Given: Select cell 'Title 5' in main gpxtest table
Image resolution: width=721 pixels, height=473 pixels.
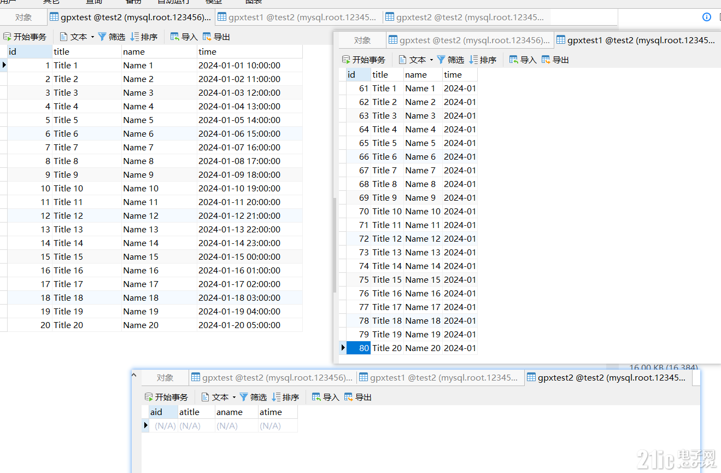Looking at the screenshot, I should pyautogui.click(x=86, y=120).
